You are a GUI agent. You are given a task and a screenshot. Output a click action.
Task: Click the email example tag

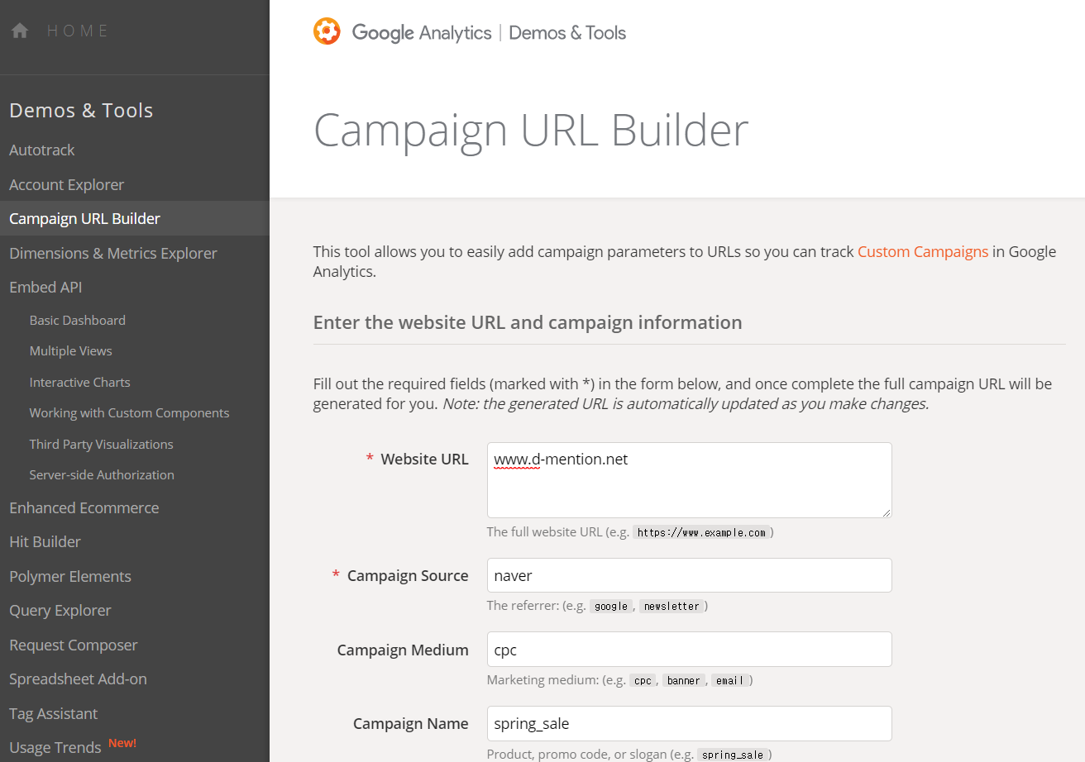[x=730, y=680]
